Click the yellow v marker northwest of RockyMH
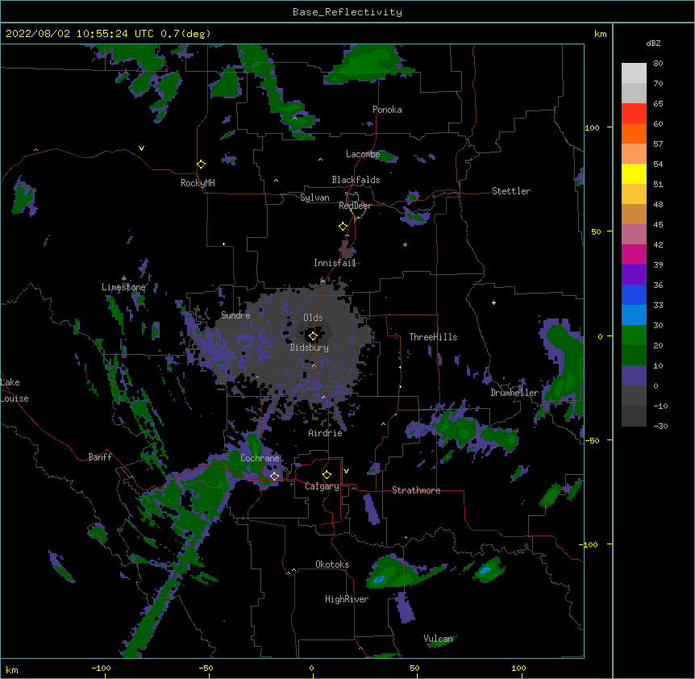Image resolution: width=695 pixels, height=679 pixels. (x=141, y=148)
